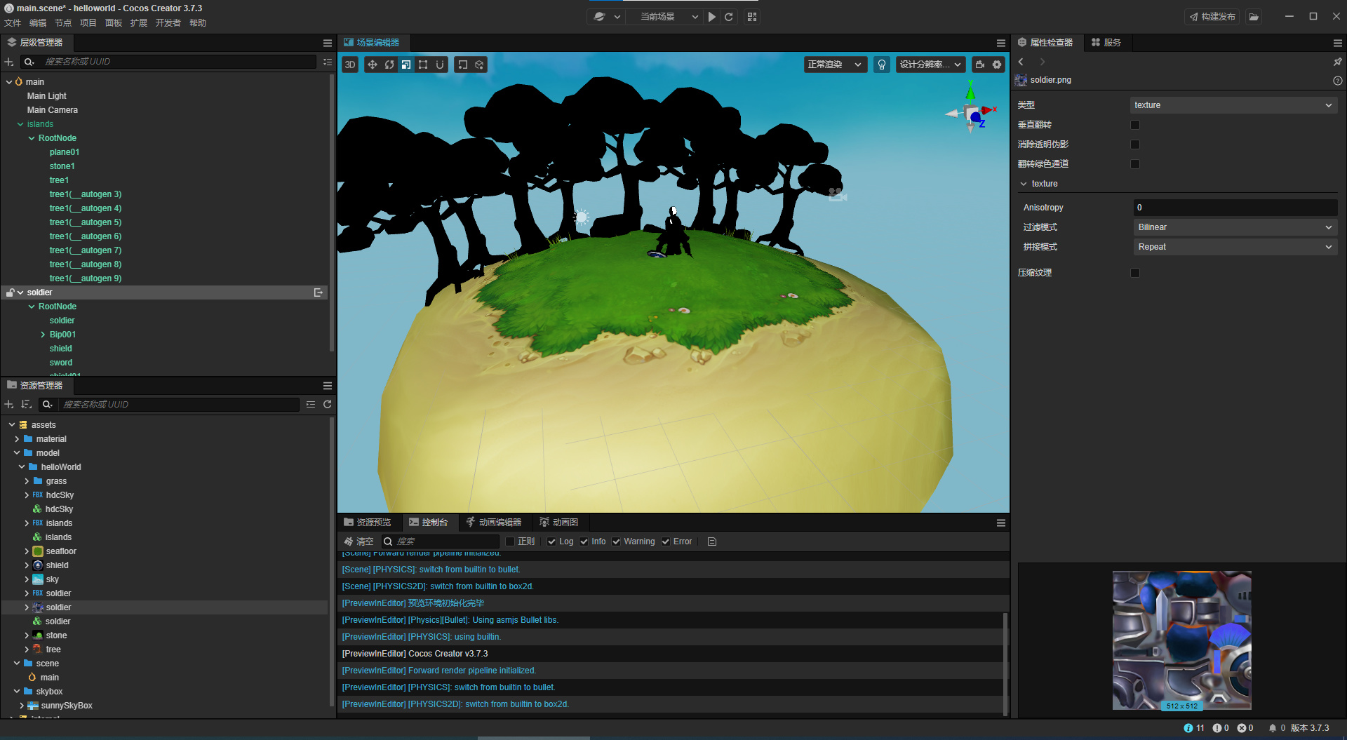
Task: Click the scene light bulb icon
Action: (882, 65)
